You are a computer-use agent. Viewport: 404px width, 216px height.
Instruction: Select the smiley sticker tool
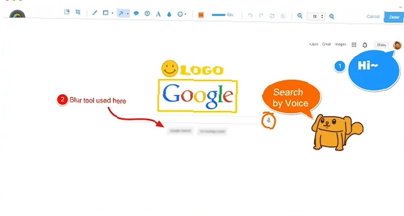180,14
